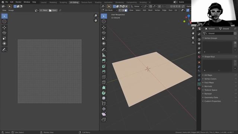
Task: Open the Render properties tab
Action: tap(199, 39)
